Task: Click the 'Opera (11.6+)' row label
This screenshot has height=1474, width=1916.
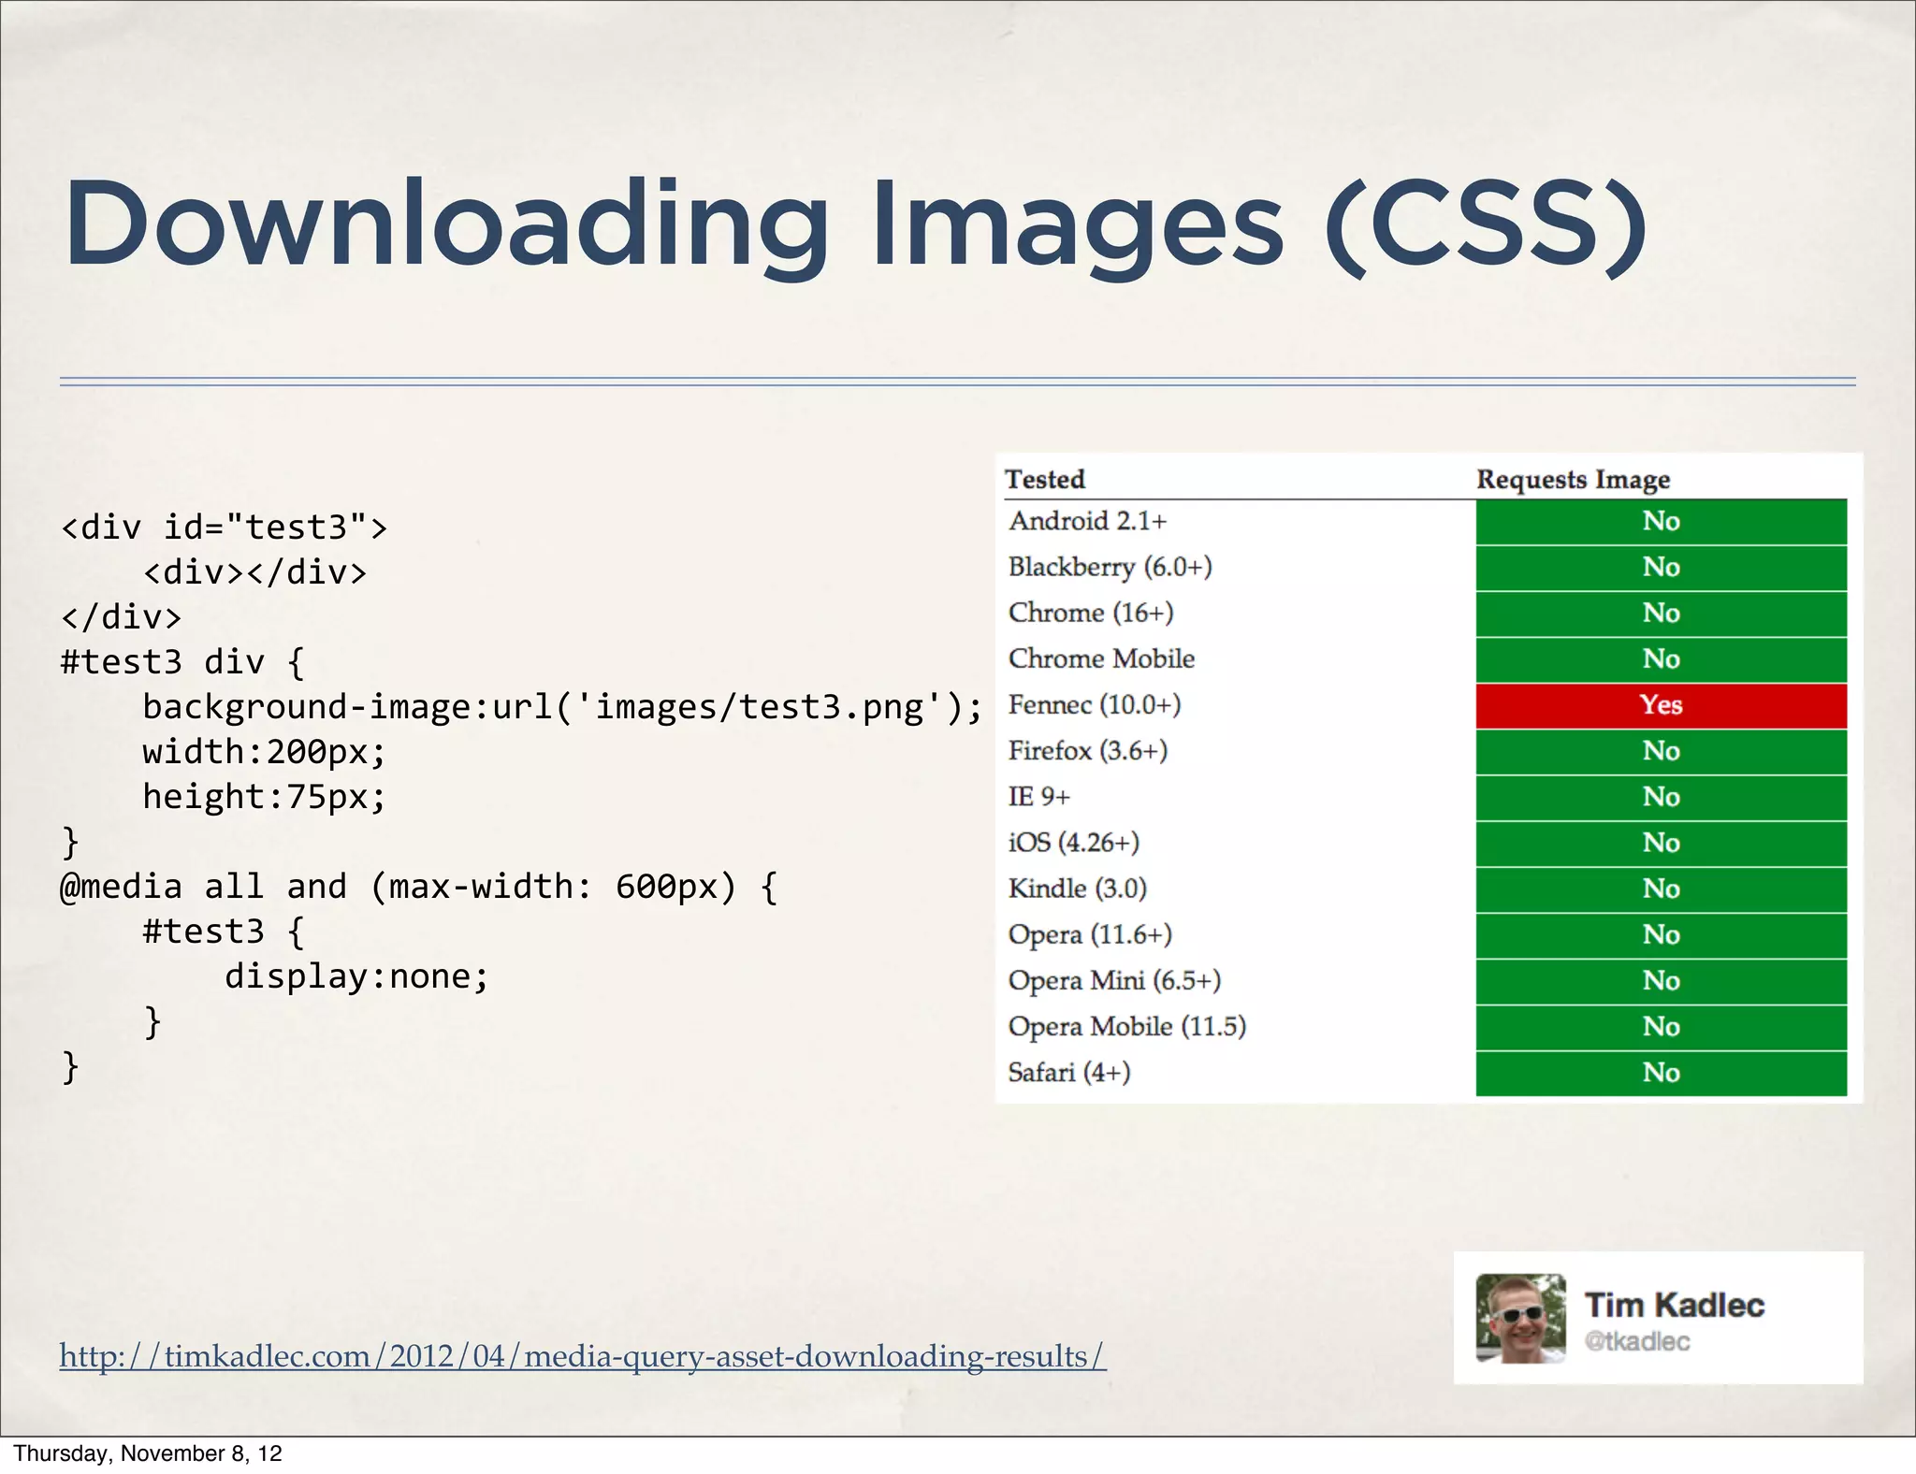Action: tap(1090, 934)
